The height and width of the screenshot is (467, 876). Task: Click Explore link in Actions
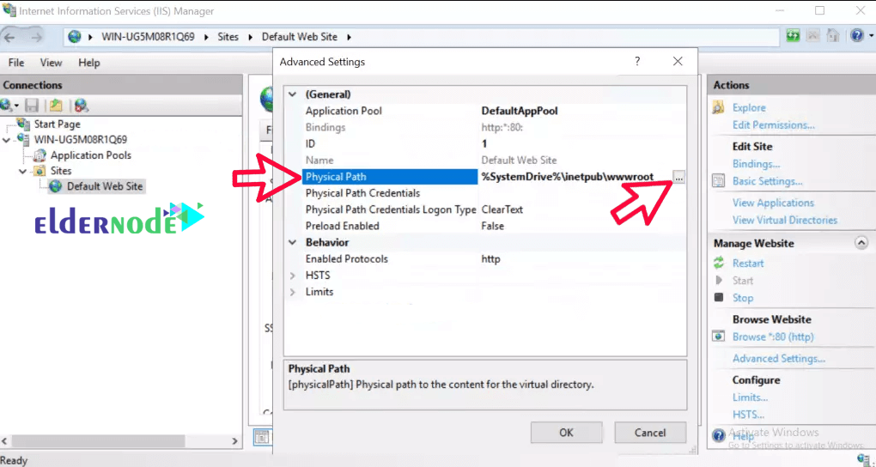coord(749,108)
